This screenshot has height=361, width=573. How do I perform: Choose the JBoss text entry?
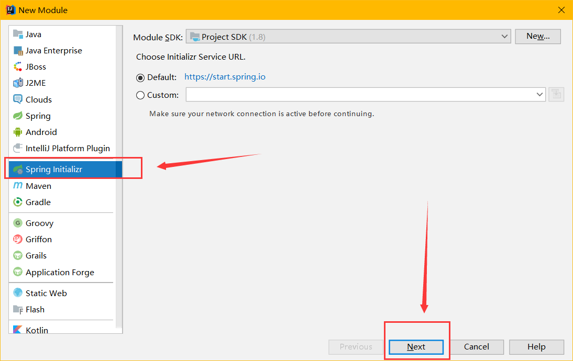[36, 67]
